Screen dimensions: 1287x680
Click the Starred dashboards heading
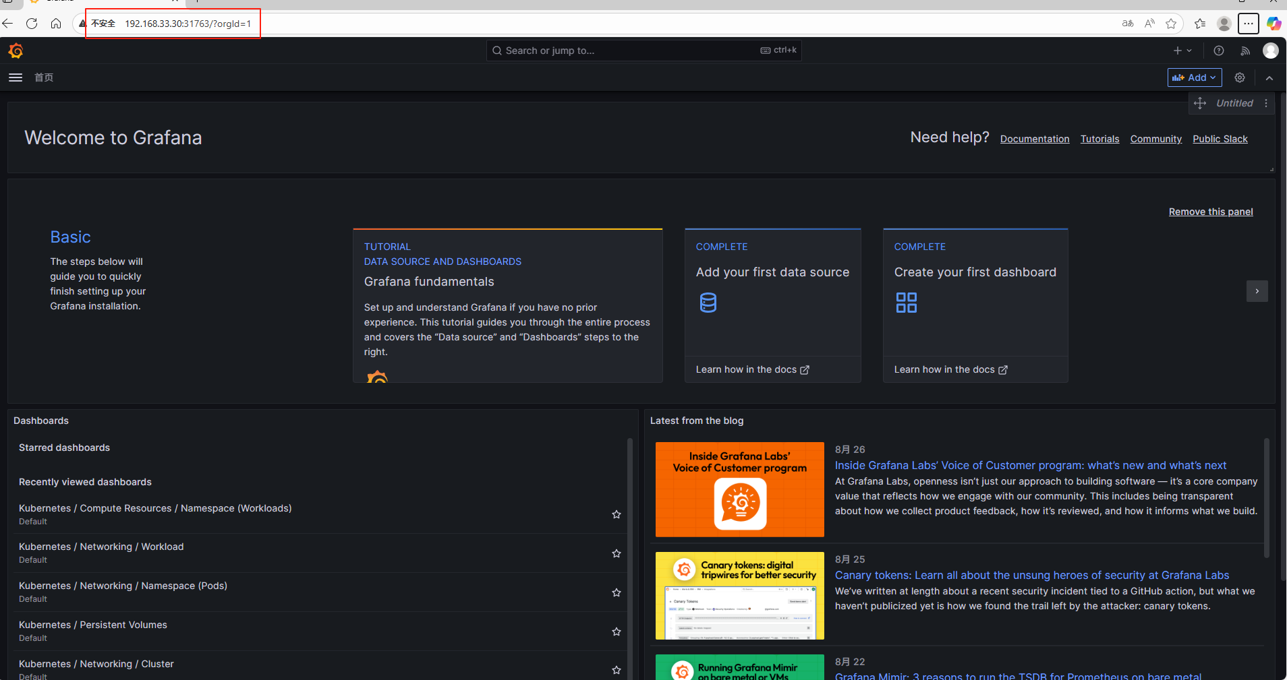tap(64, 447)
